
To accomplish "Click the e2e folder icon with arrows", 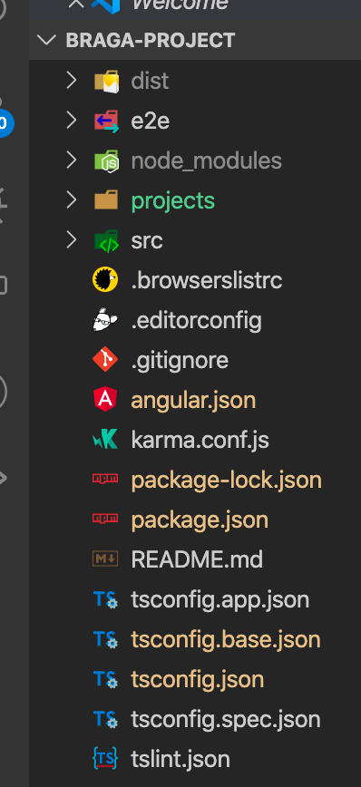I will click(x=106, y=121).
